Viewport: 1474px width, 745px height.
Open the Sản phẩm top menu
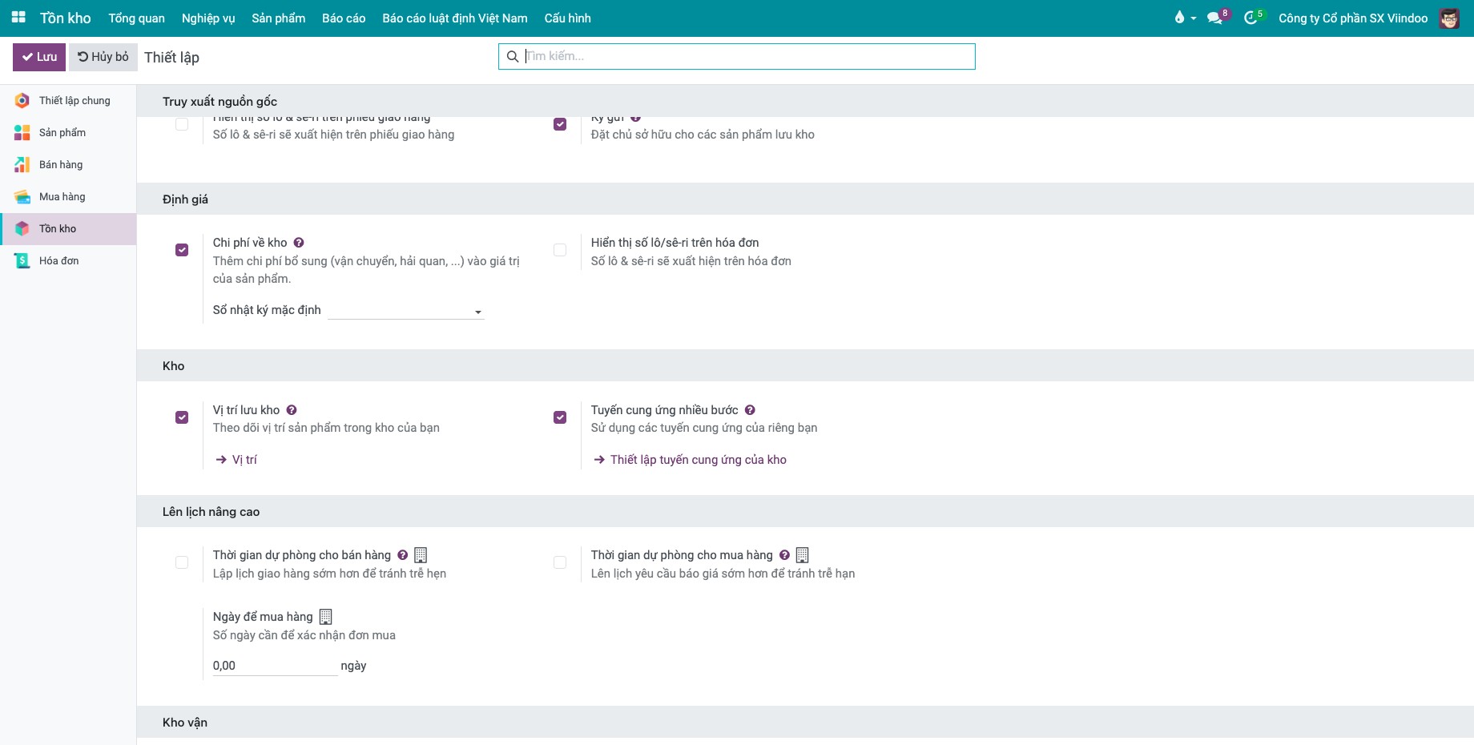(x=279, y=18)
